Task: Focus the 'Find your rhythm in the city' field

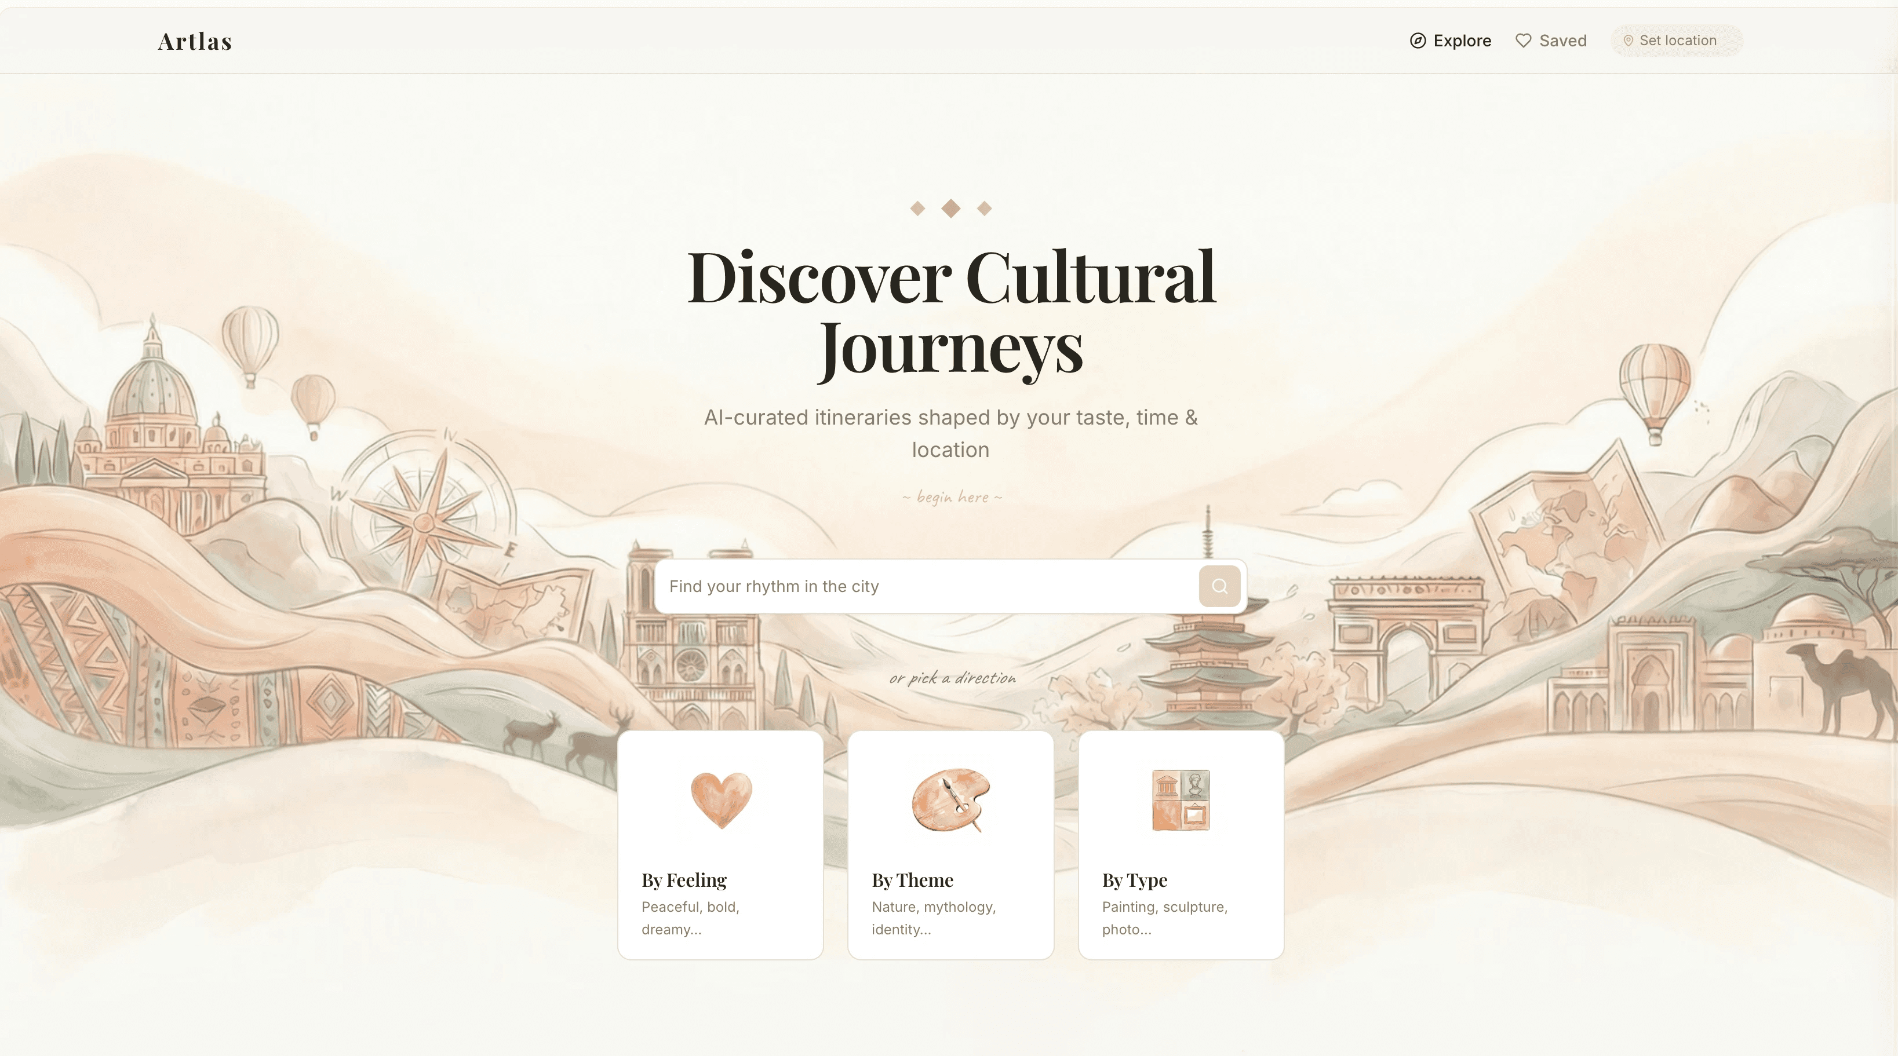Action: coord(927,586)
